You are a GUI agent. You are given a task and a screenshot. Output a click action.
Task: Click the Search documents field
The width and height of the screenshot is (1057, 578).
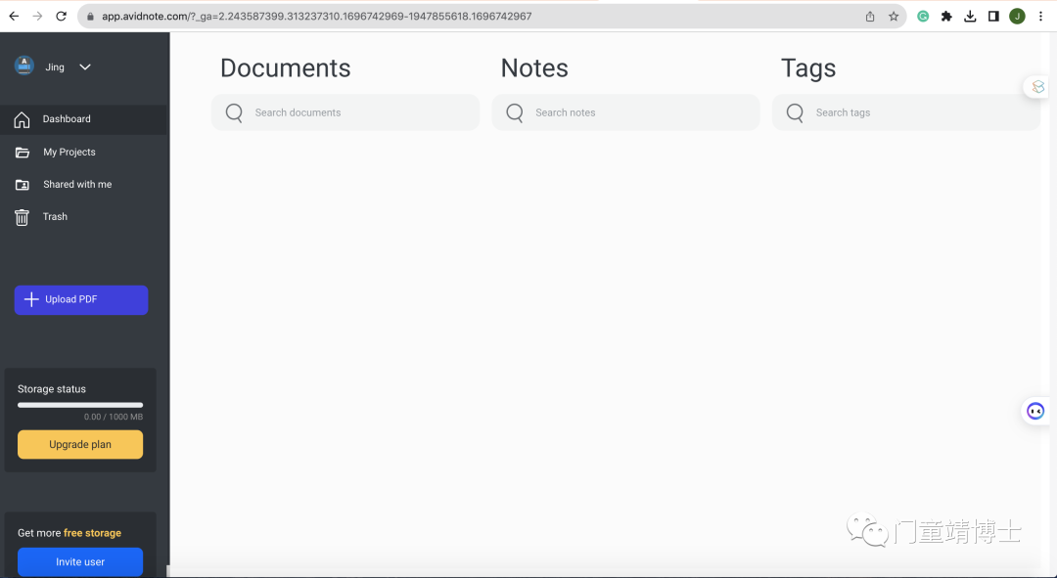tap(345, 112)
